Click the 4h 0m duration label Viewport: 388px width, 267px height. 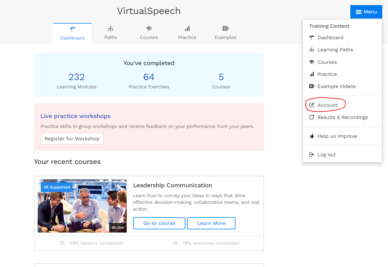(118, 228)
